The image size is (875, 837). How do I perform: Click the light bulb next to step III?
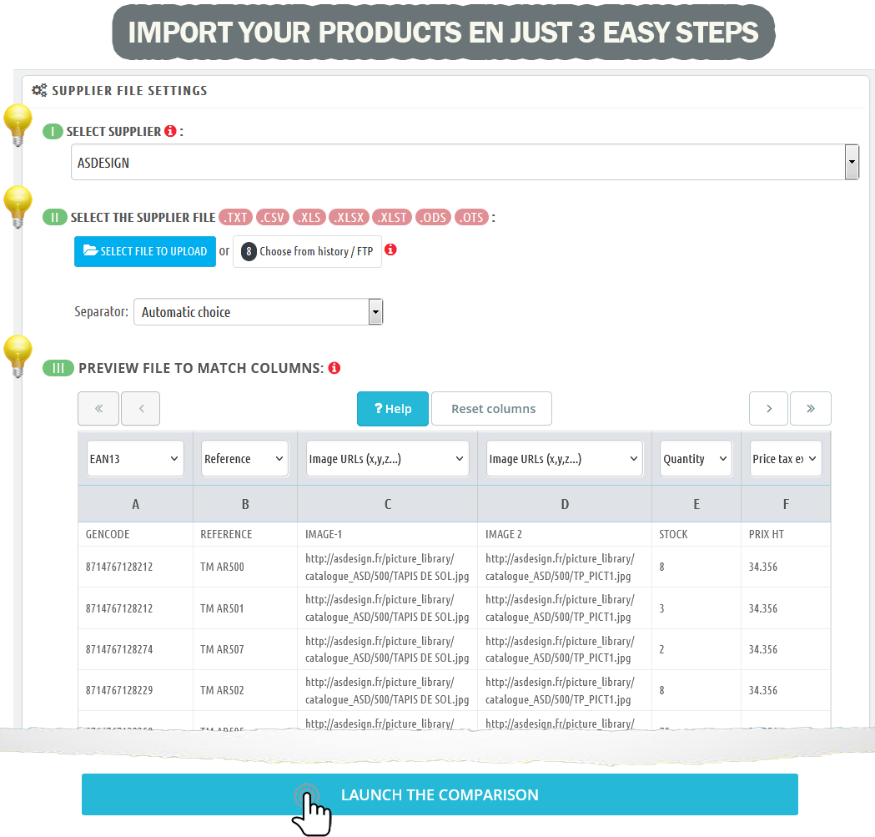click(x=18, y=355)
